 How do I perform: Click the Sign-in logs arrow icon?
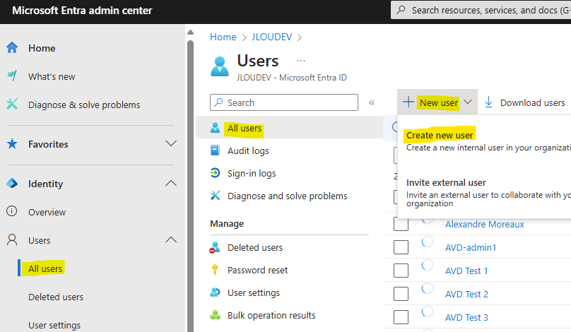pyautogui.click(x=216, y=173)
